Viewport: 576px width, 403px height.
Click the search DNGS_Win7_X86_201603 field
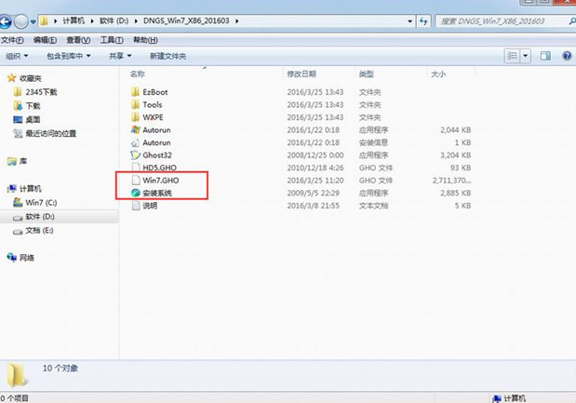pyautogui.click(x=502, y=21)
